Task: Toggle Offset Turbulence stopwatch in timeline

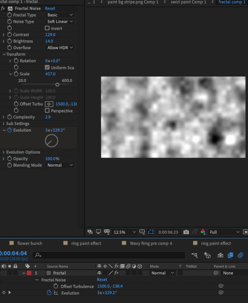Action: (x=56, y=286)
